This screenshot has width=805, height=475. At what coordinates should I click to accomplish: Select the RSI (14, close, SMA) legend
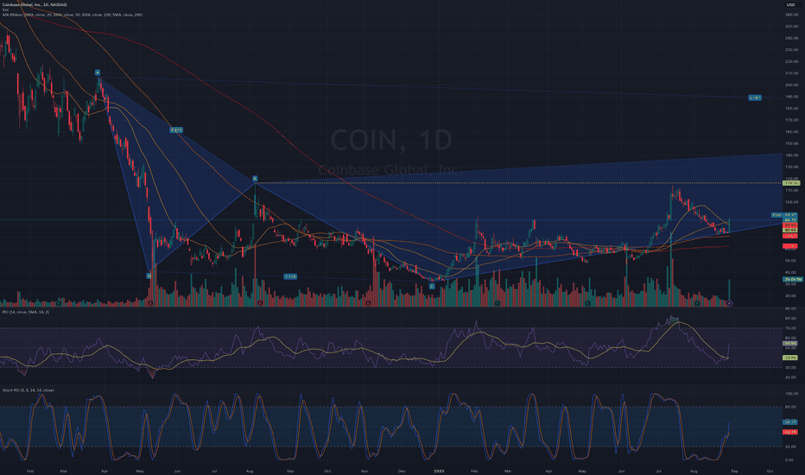26,313
